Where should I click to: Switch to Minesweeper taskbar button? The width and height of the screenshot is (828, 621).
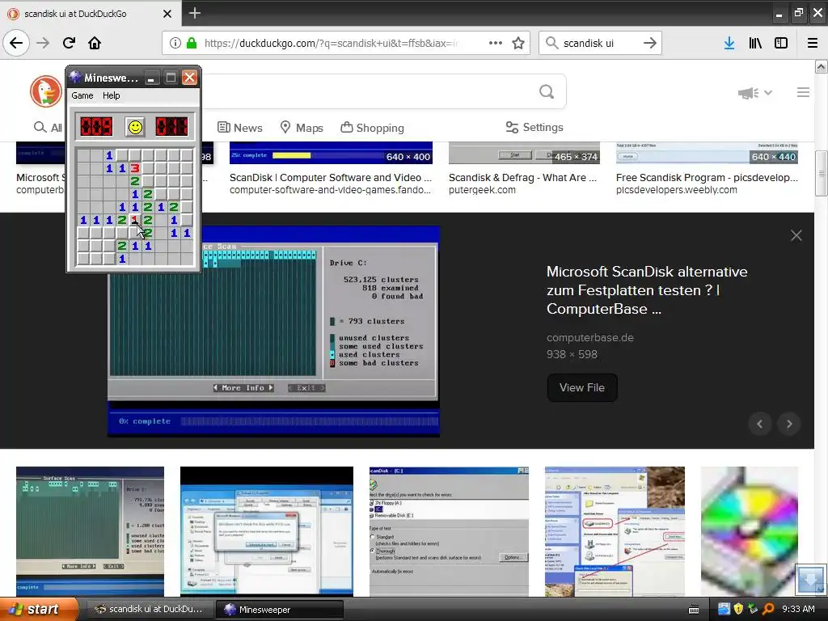279,610
